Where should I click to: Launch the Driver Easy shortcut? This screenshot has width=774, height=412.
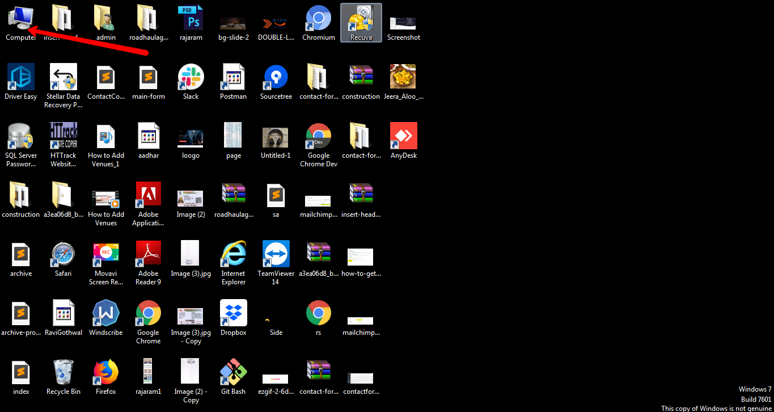21,82
